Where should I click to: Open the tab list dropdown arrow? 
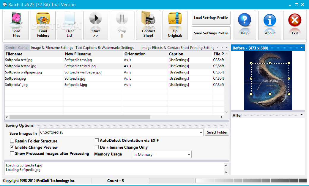pos(227,47)
